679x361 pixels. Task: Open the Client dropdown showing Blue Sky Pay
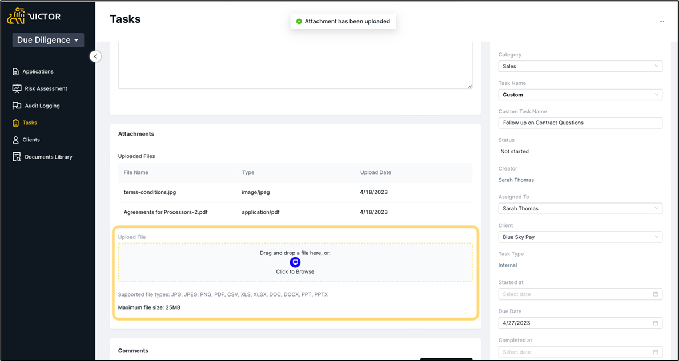tap(580, 237)
